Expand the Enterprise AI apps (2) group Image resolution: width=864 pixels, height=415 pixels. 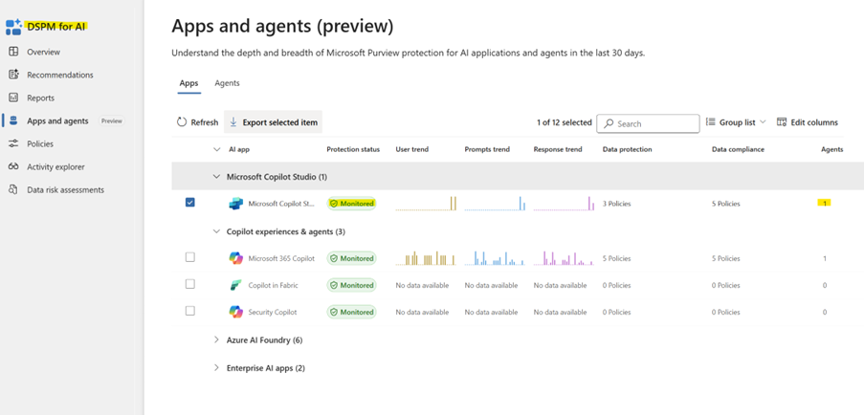coord(216,367)
